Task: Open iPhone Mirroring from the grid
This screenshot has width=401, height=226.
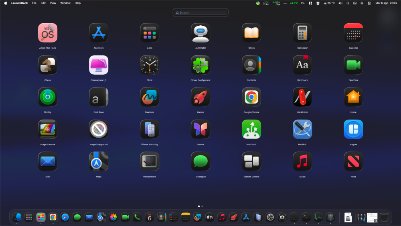Action: pyautogui.click(x=150, y=129)
